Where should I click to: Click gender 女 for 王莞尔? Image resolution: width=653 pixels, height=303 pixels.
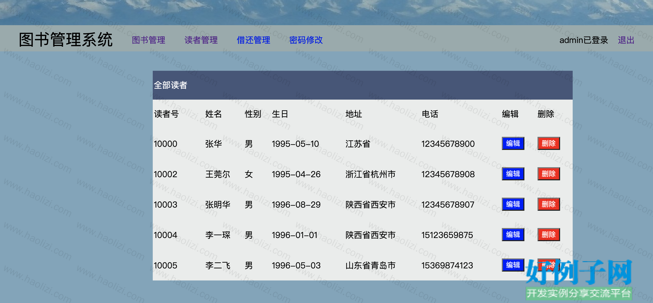249,174
